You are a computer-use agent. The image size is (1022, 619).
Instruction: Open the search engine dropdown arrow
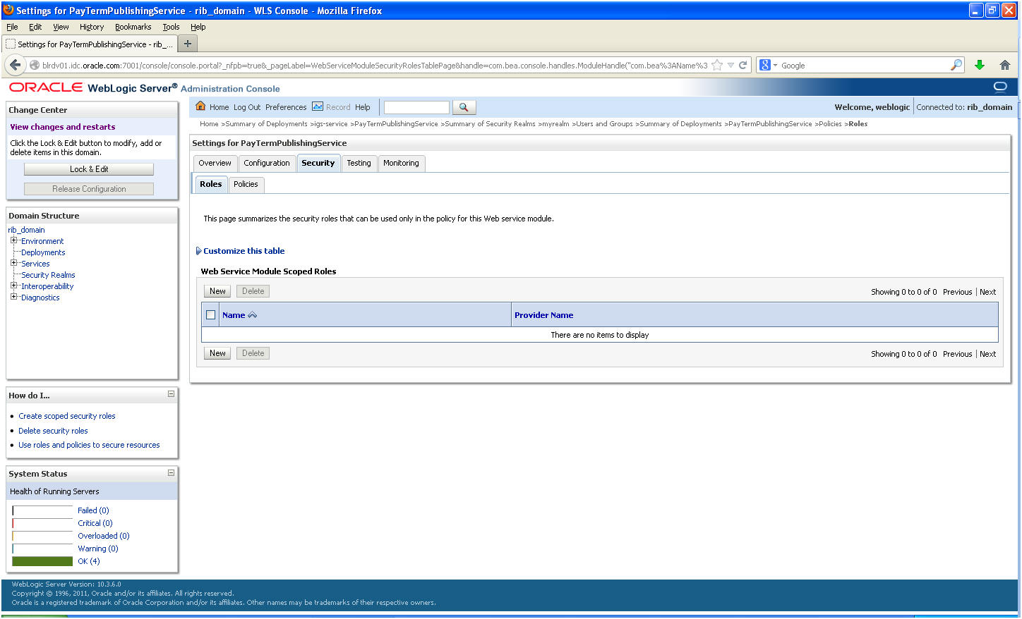click(x=775, y=66)
